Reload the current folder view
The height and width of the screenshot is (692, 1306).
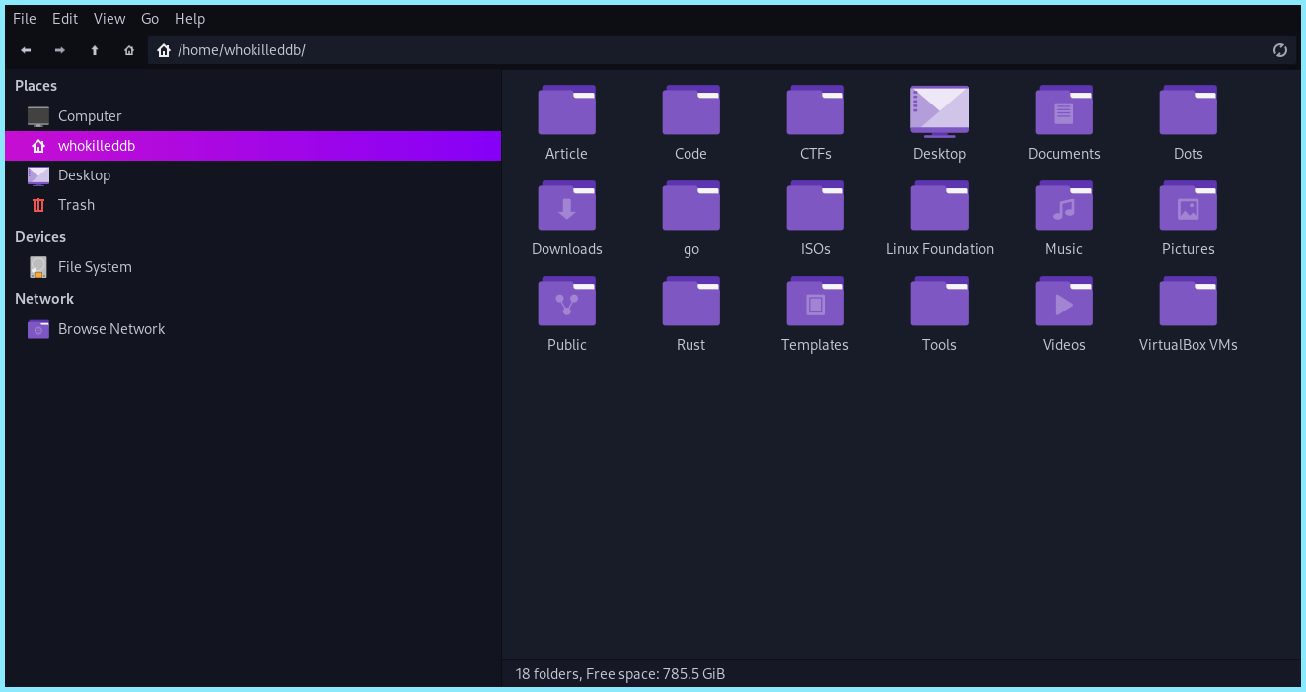1279,49
